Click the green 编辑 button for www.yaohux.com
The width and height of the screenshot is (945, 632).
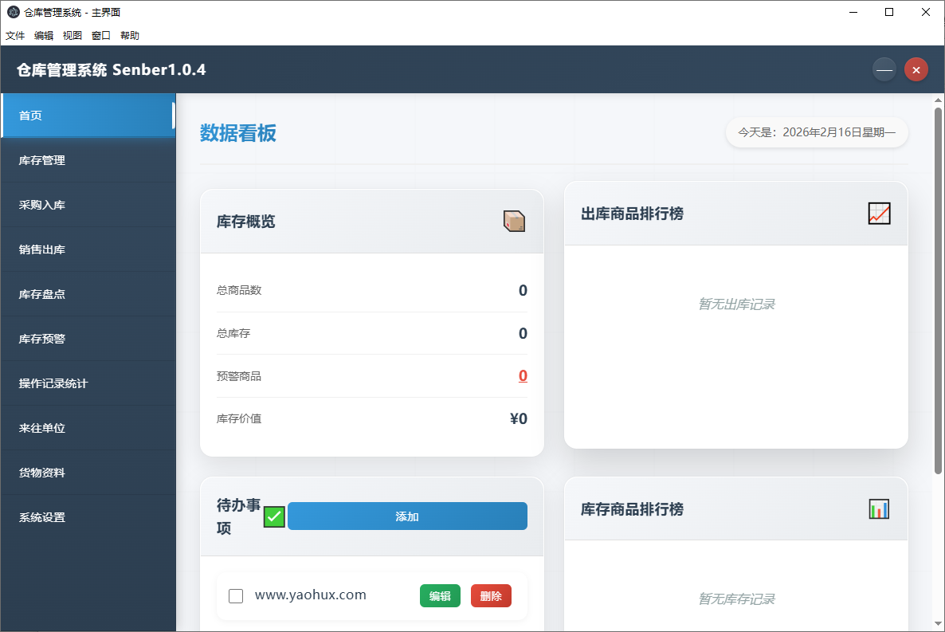pyautogui.click(x=440, y=595)
